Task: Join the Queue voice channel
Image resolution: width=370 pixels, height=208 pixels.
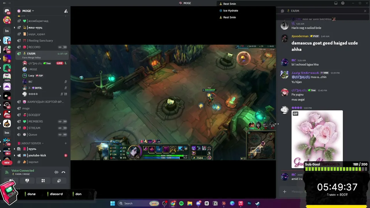Action: [x=42, y=135]
